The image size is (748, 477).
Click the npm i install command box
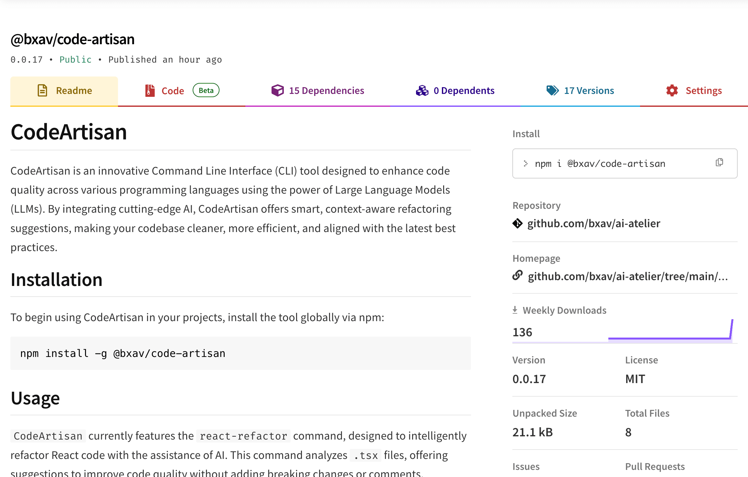click(600, 164)
